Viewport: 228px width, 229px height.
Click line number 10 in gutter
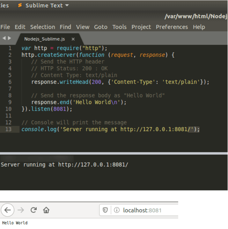pyautogui.click(x=8, y=109)
